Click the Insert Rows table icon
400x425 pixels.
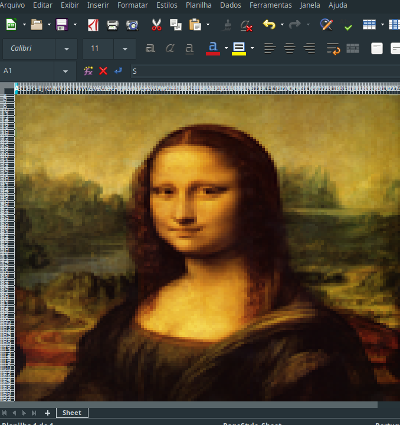(369, 25)
